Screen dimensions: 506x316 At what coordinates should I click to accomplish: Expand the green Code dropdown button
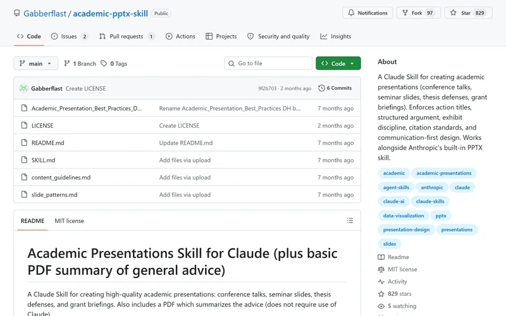tap(338, 63)
